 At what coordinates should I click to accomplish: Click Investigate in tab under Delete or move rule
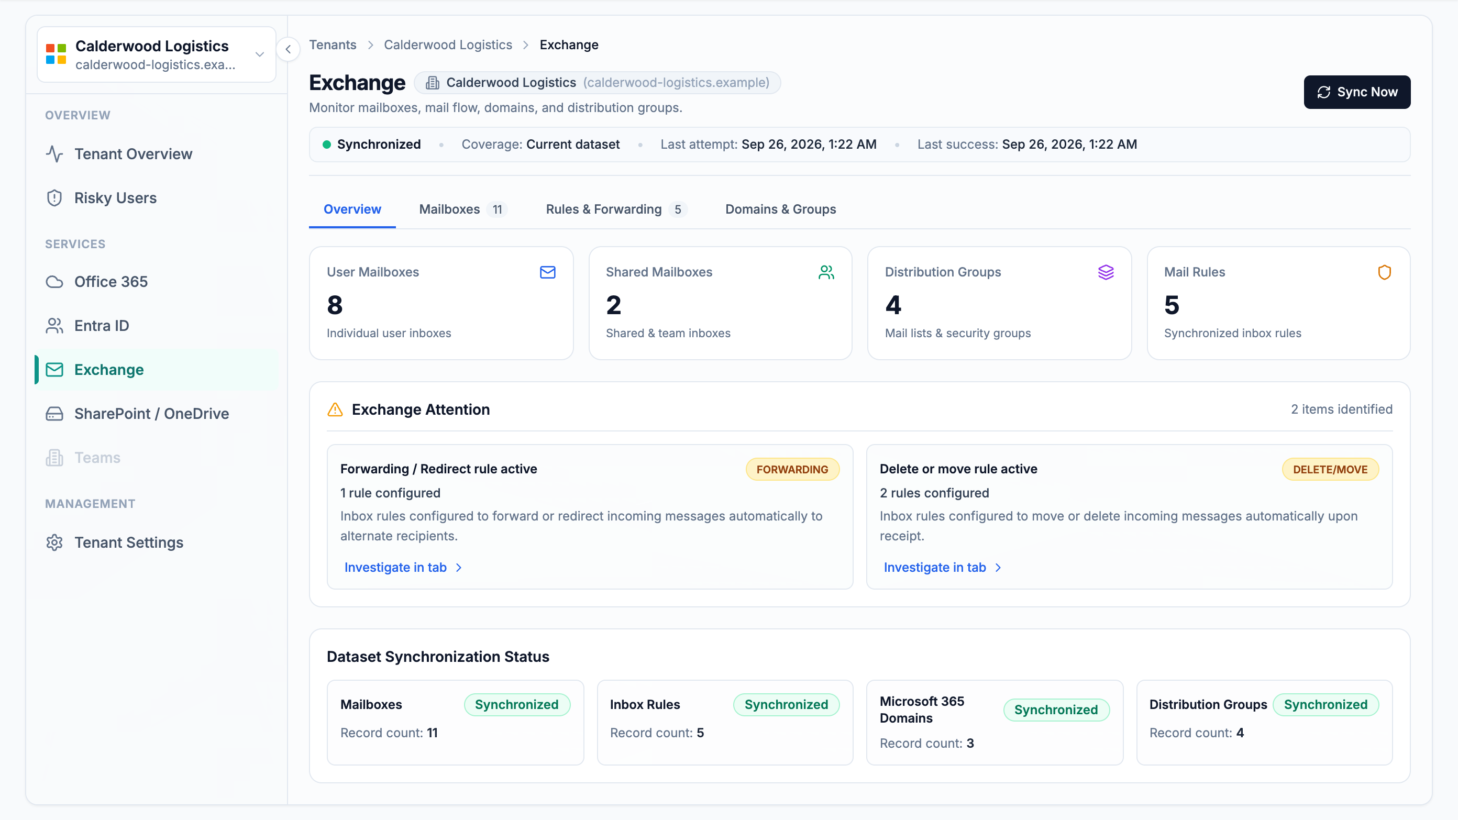tap(943, 568)
